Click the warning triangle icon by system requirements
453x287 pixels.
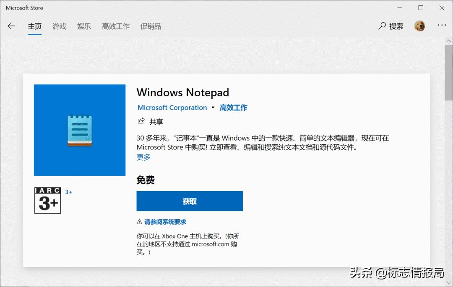(x=139, y=222)
